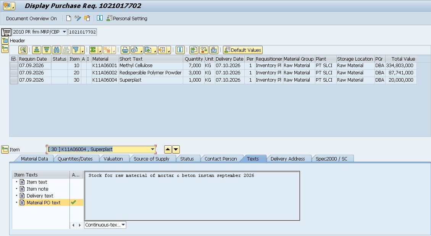This screenshot has width=431, height=236.
Task: Select Delivery text in Item Texts tree
Action: tap(40, 196)
